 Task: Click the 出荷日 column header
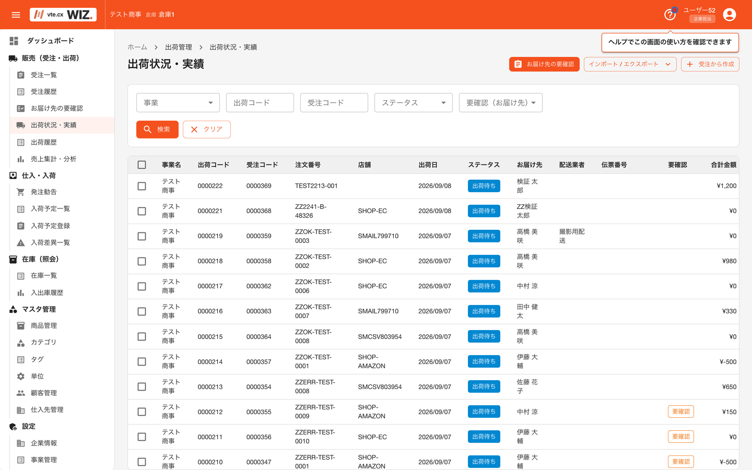(428, 164)
